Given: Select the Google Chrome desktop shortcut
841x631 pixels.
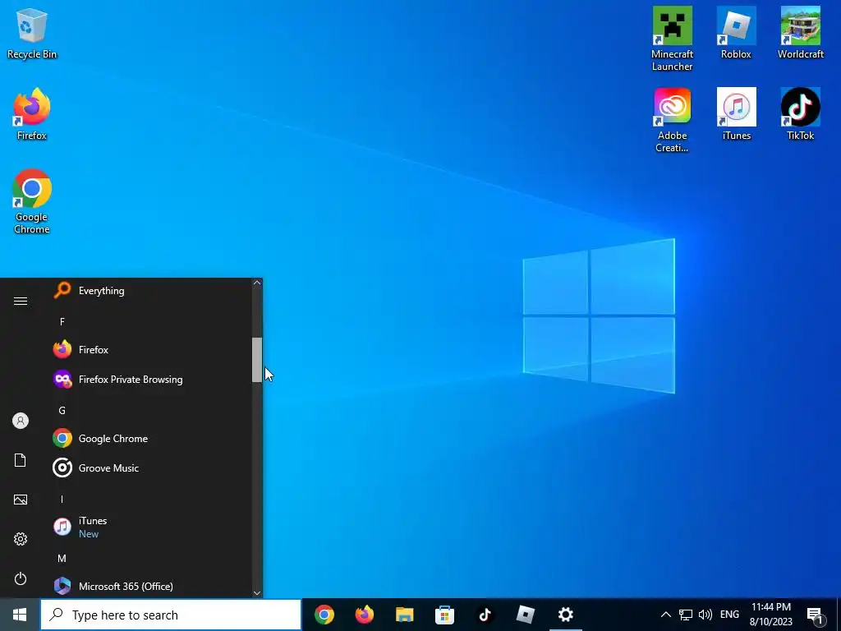Looking at the screenshot, I should 32,202.
